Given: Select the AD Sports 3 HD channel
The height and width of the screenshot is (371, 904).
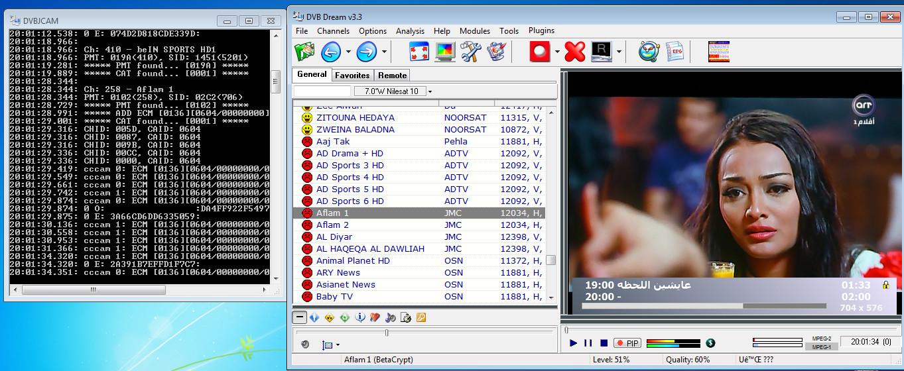Looking at the screenshot, I should [x=418, y=166].
